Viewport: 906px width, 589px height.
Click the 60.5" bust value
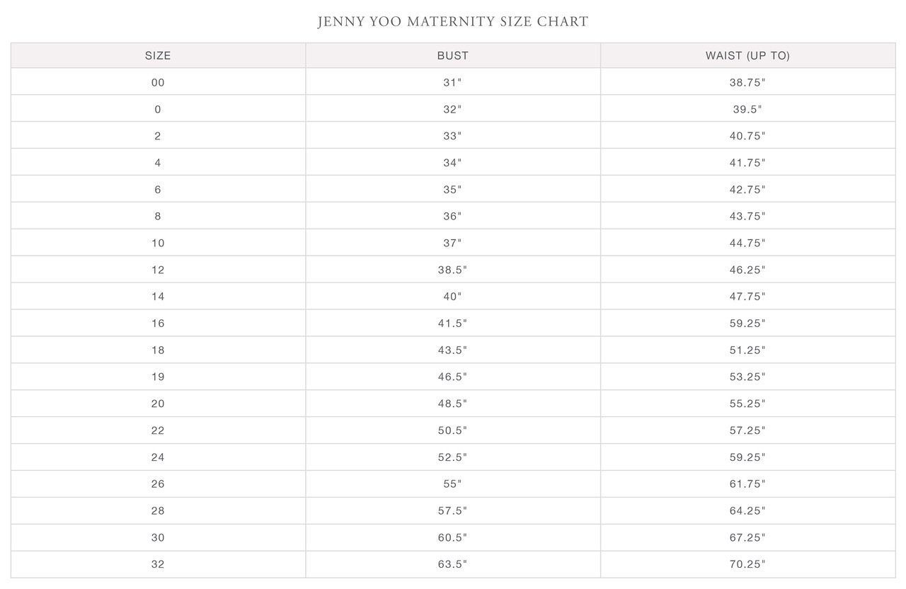point(453,537)
